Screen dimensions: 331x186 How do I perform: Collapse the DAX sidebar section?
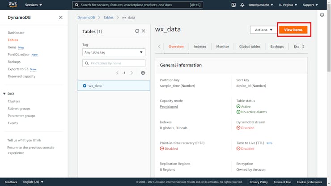coord(4,94)
